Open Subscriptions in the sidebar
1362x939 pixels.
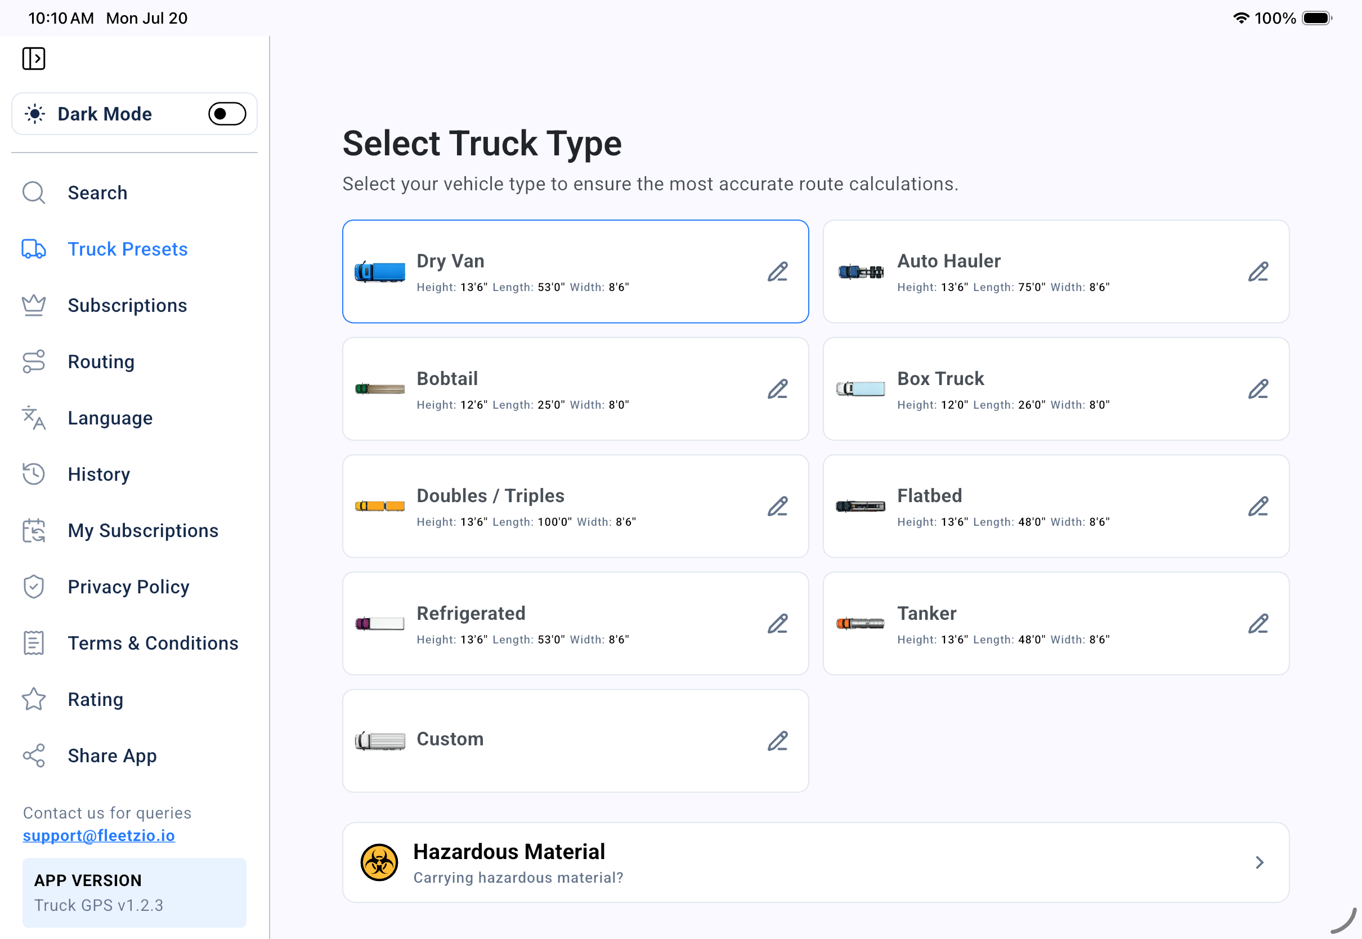134,305
